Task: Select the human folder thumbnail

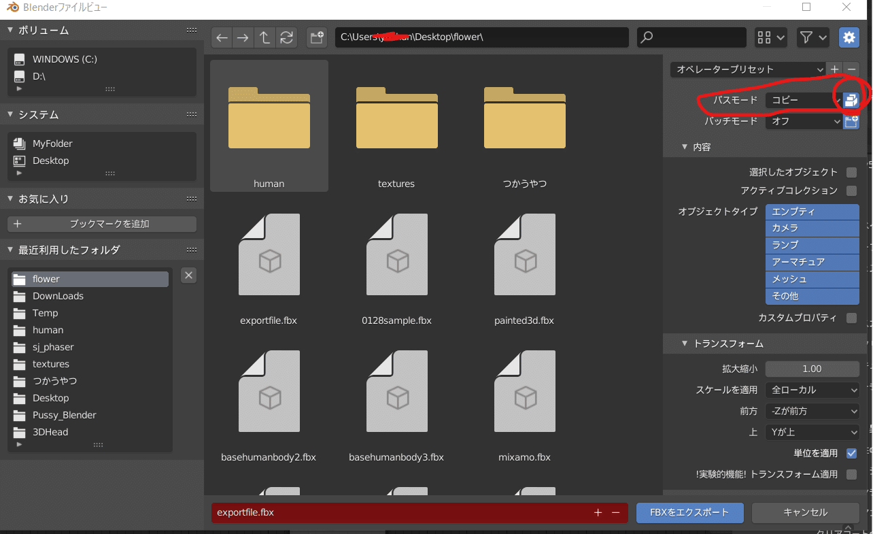Action: [269, 126]
